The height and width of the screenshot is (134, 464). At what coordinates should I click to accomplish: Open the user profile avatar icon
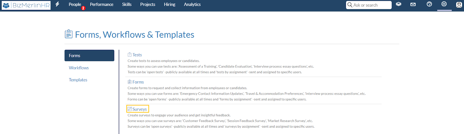459,5
